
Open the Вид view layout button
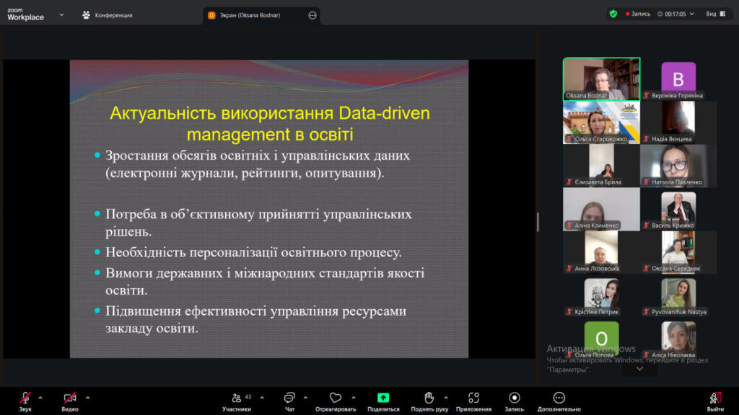[716, 14]
